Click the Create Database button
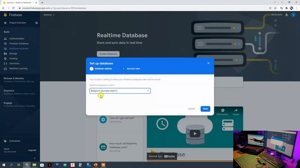Viewport: 300px width, 168px height. coord(108,54)
